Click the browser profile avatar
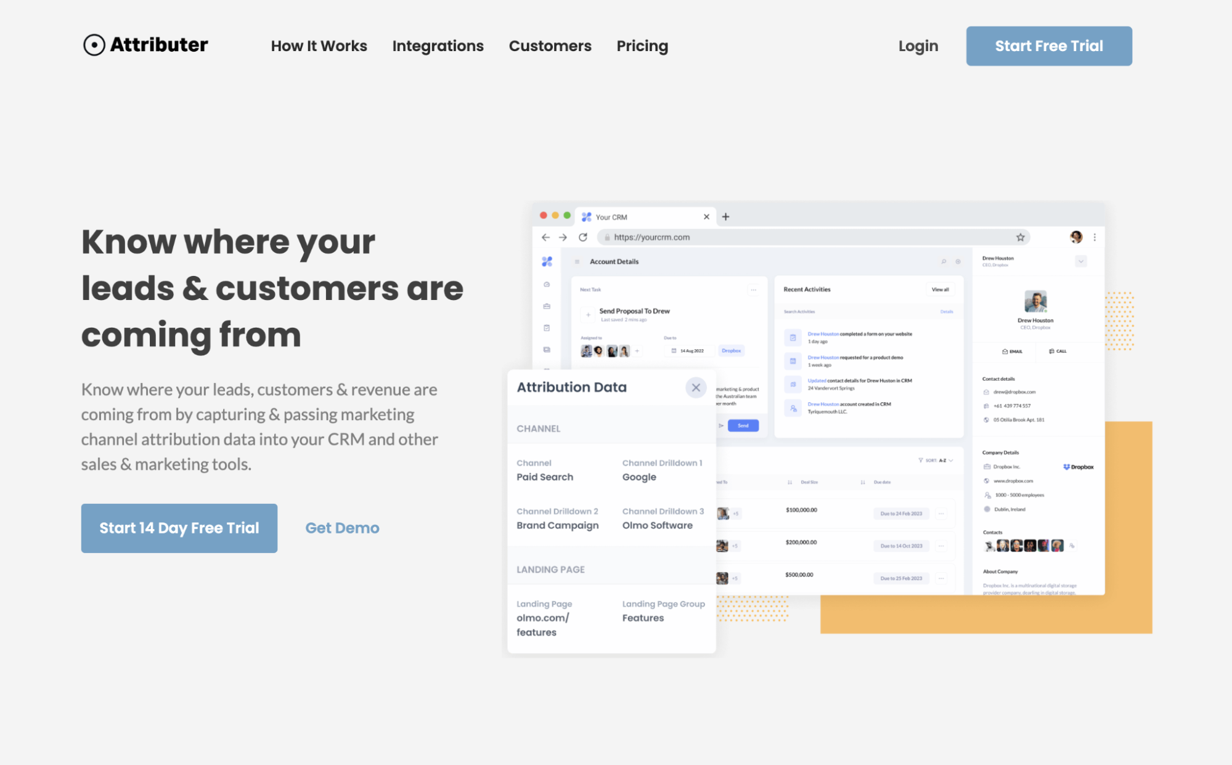The width and height of the screenshot is (1232, 765). coord(1076,237)
